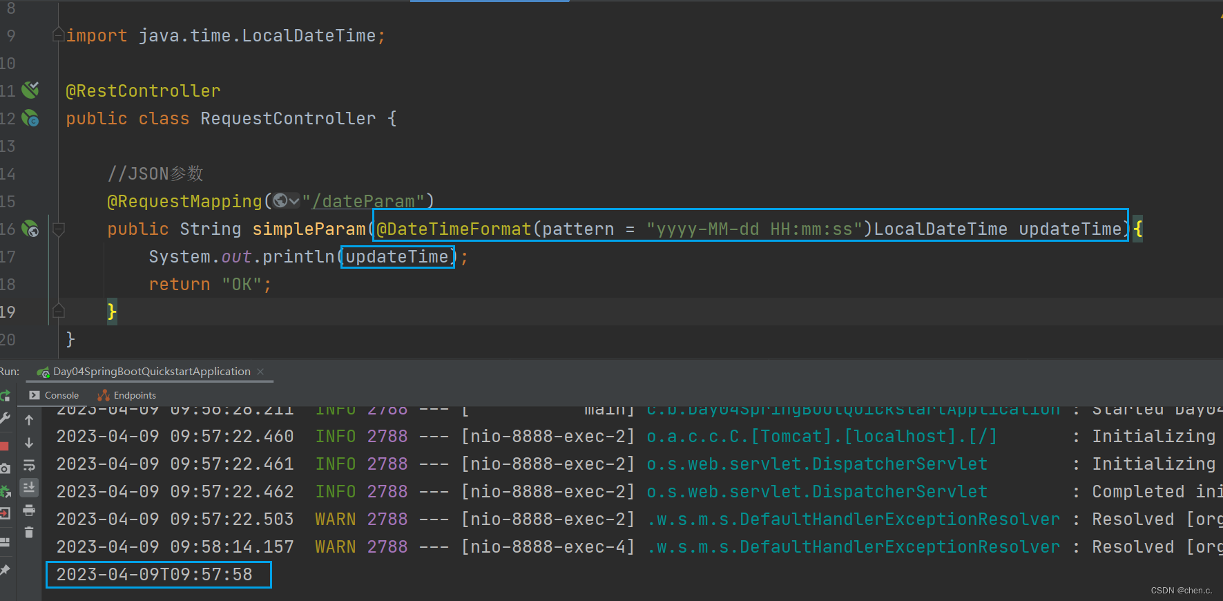
Task: Click the //JSON comment line
Action: coord(155,174)
